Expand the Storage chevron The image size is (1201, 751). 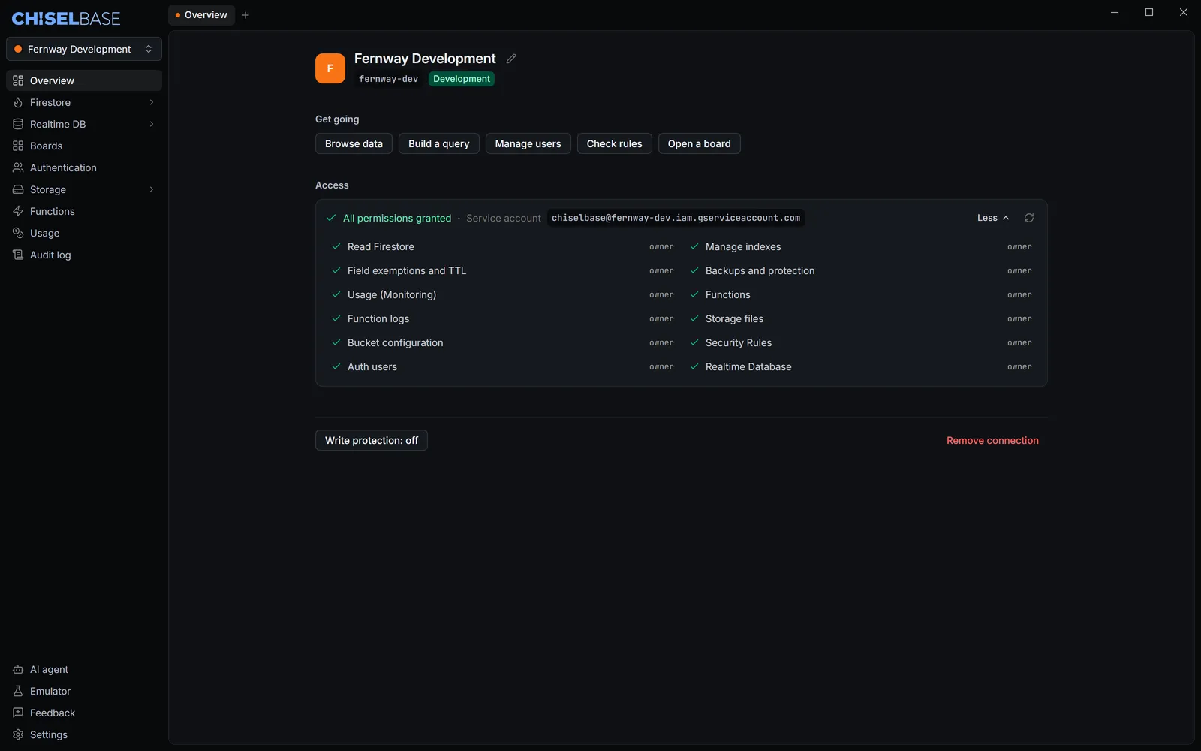[x=152, y=189]
